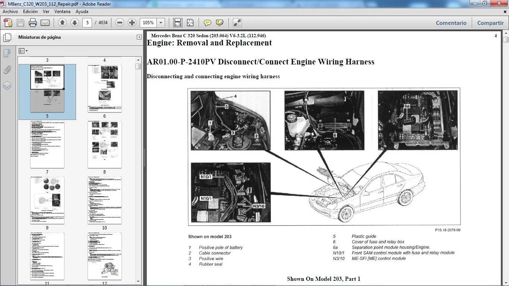
Task: Open the Comentario pane
Action: pyautogui.click(x=451, y=23)
